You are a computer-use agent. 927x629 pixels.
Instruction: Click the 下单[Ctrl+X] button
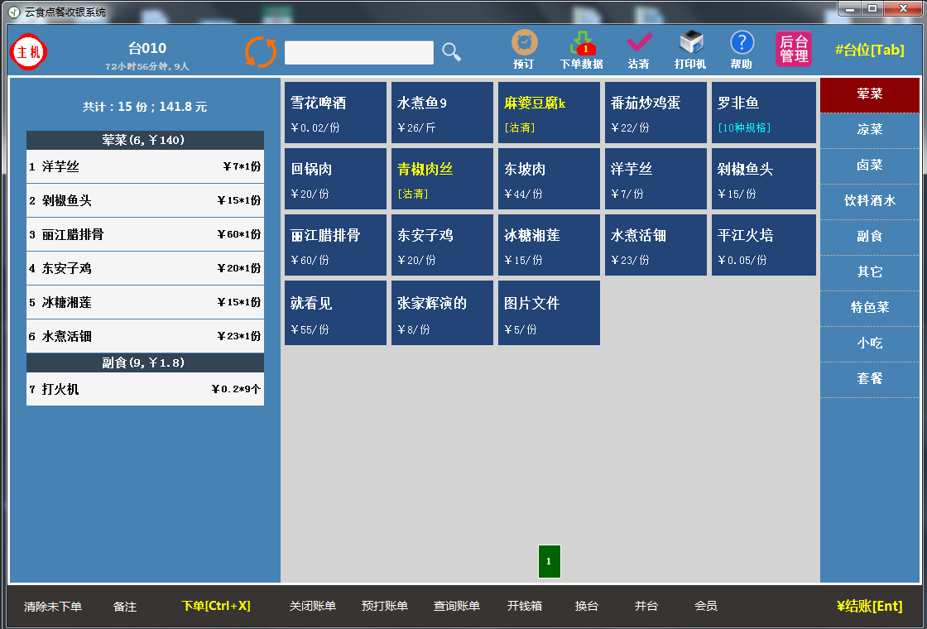pyautogui.click(x=215, y=607)
